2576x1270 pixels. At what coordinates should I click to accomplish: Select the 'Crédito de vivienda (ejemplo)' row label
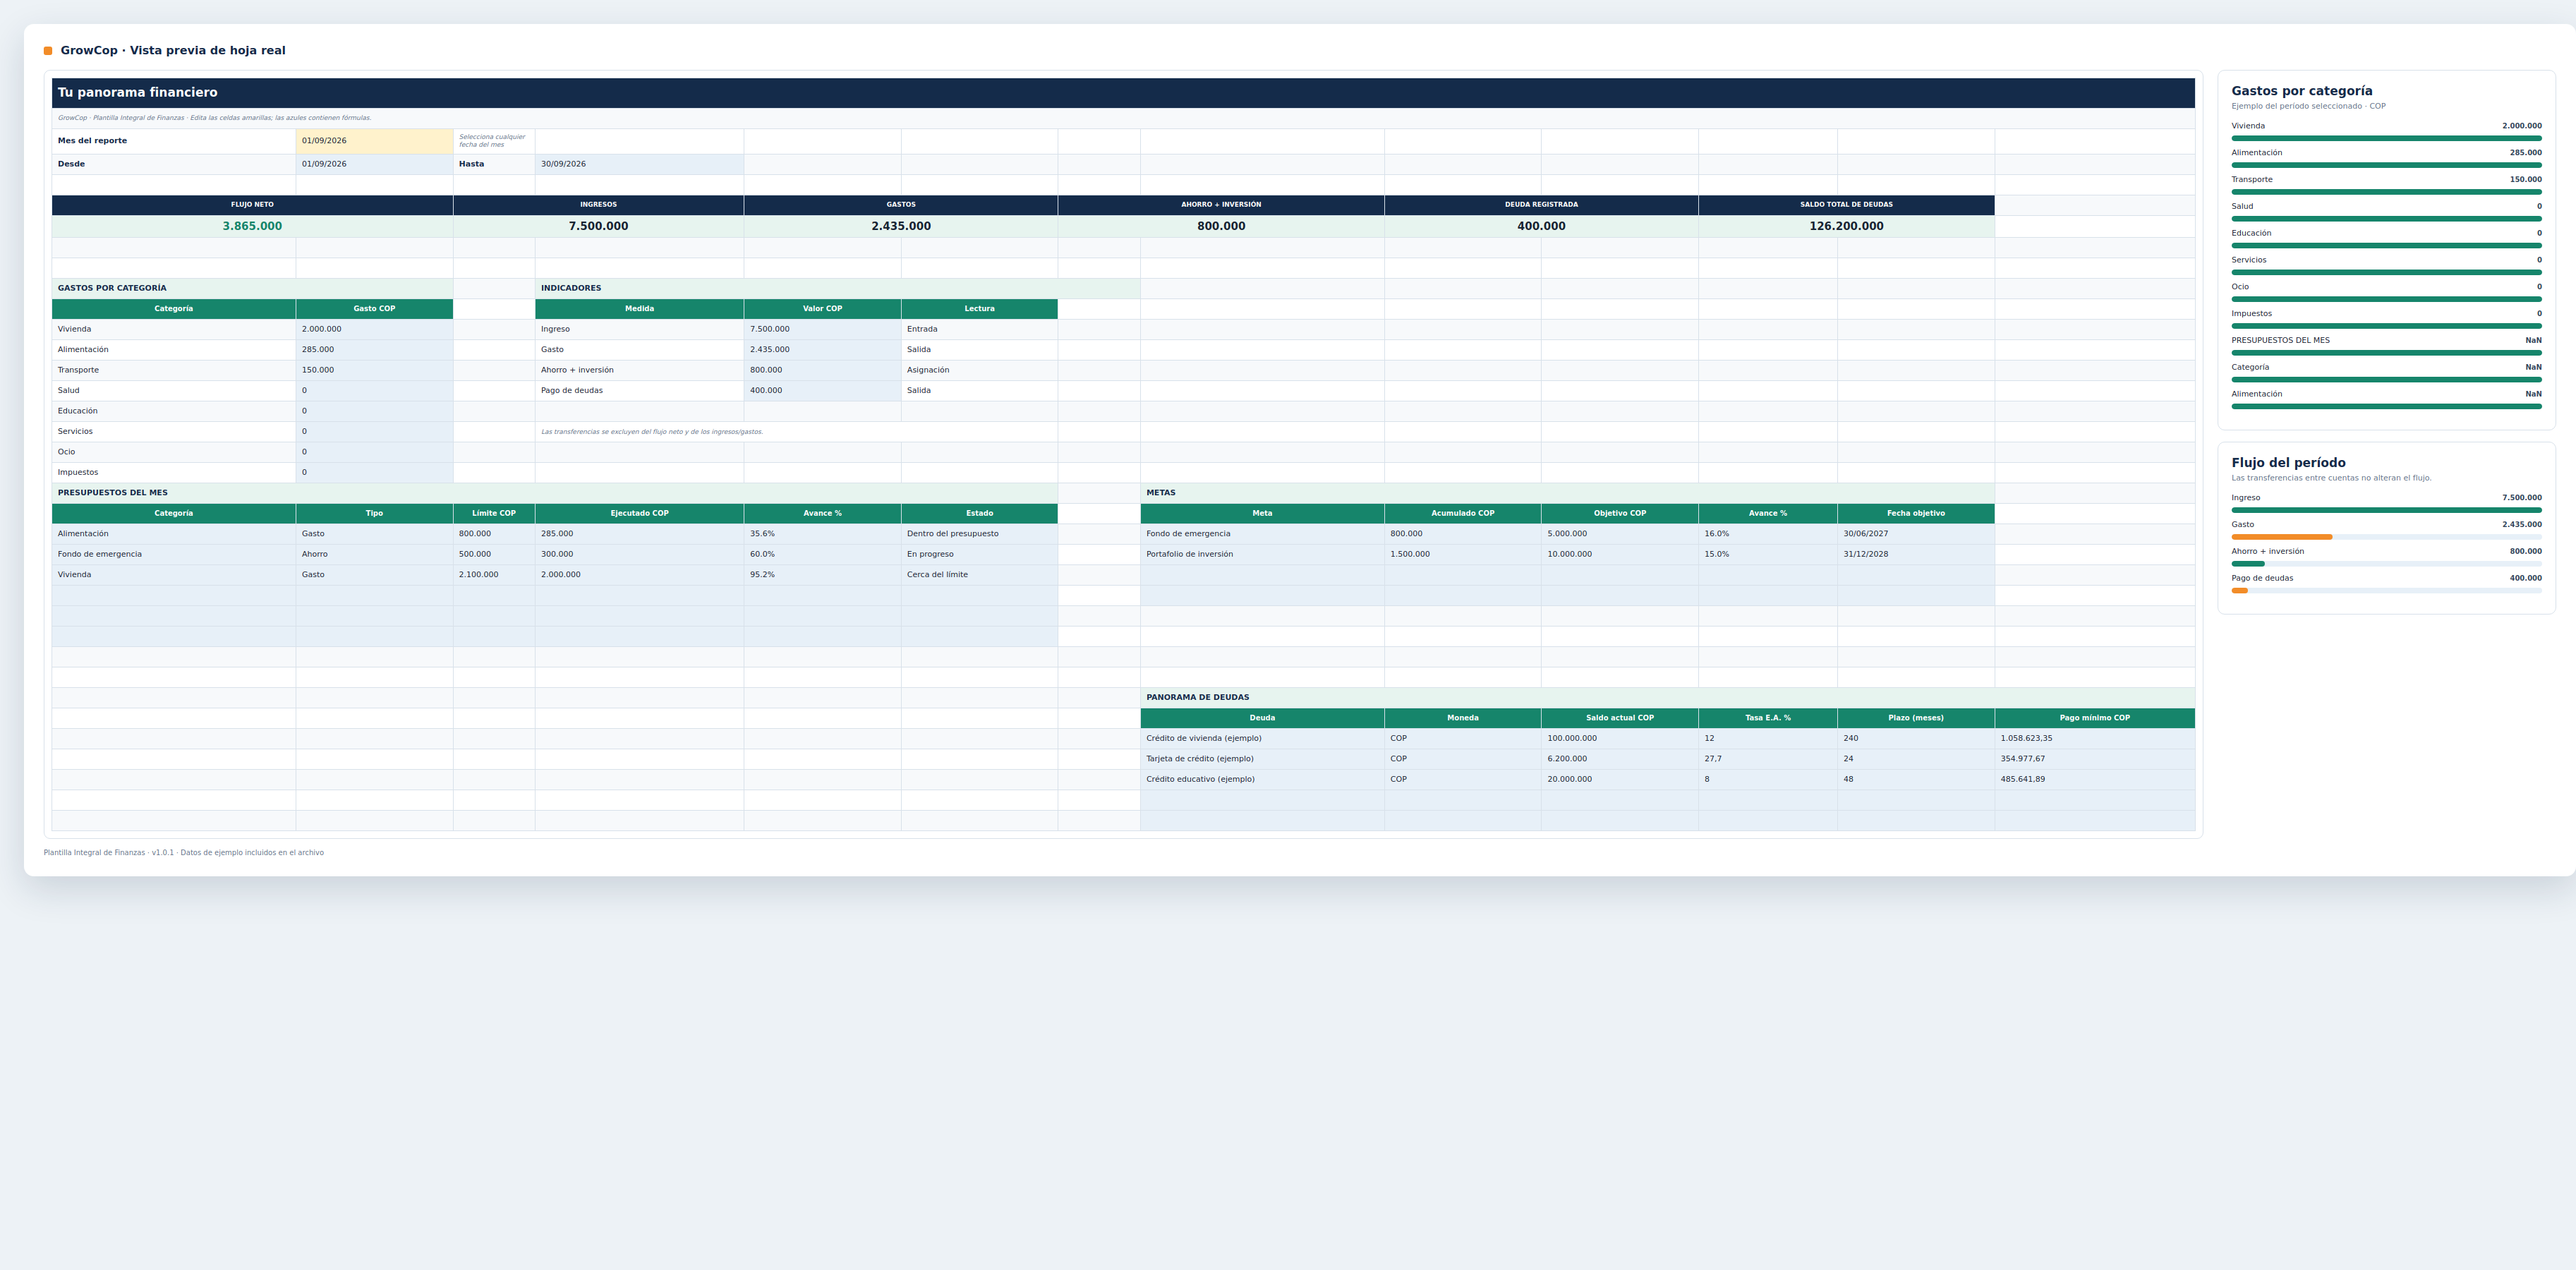[x=1262, y=739]
